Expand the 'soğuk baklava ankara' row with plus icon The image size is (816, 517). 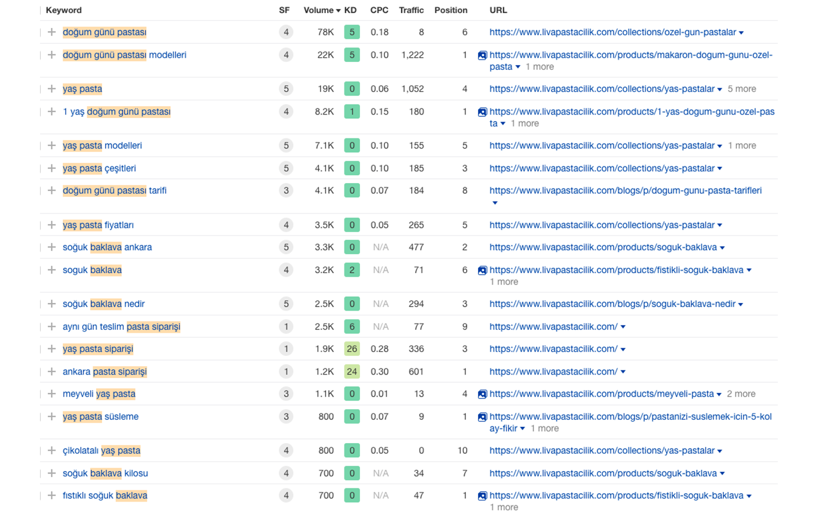(51, 247)
